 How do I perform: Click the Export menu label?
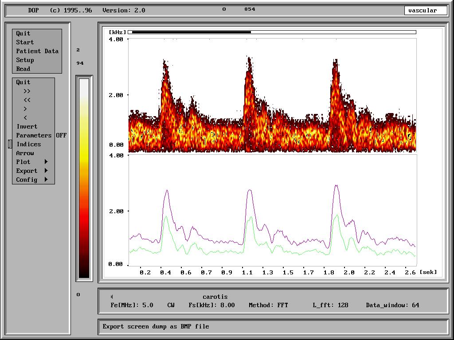point(27,171)
